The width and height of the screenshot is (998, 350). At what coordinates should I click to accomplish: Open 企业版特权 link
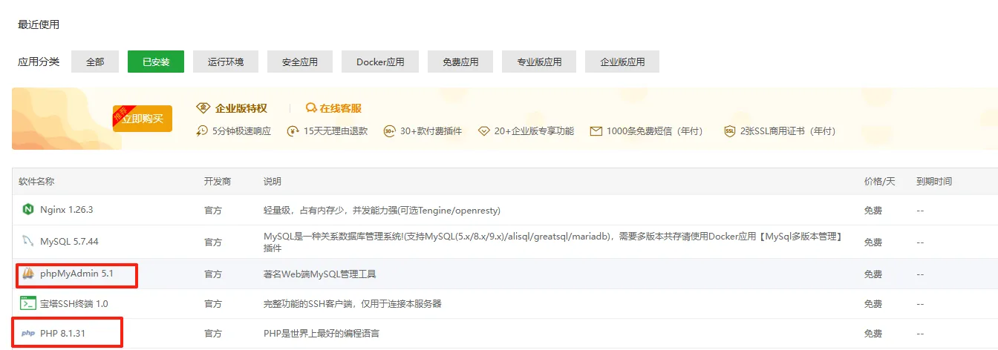point(241,108)
